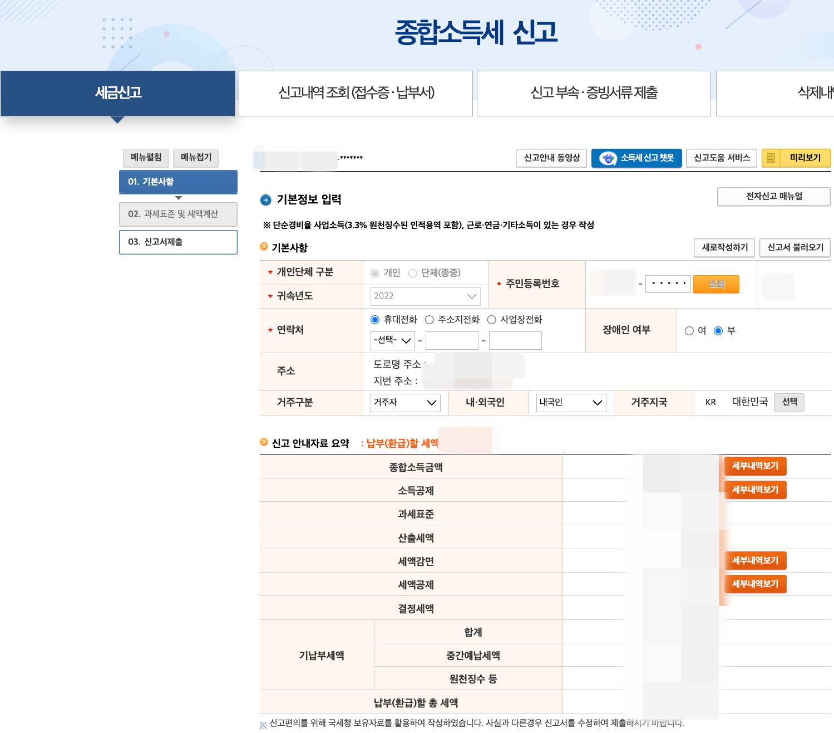Open 세부내역보기 for 종합소득금액
834x733 pixels.
tap(755, 466)
